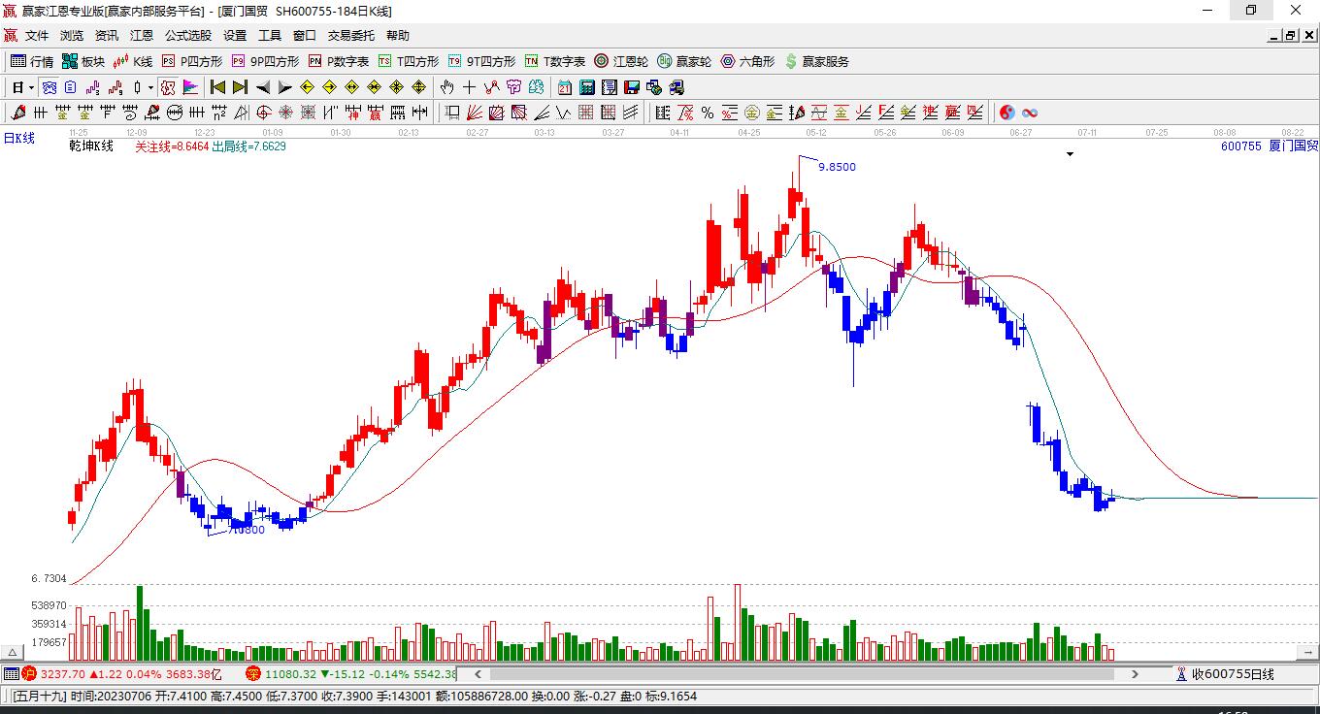The height and width of the screenshot is (714, 1320).
Task: Click the yellow diamond left-arrow icon
Action: [x=308, y=87]
